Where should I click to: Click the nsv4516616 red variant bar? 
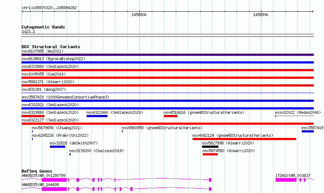coord(170,116)
